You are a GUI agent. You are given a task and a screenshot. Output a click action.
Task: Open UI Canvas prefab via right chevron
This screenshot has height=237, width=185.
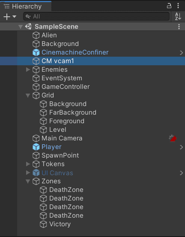pyautogui.click(x=182, y=173)
